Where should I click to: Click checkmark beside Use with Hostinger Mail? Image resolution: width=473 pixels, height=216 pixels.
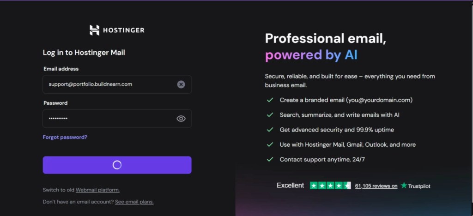click(x=270, y=144)
